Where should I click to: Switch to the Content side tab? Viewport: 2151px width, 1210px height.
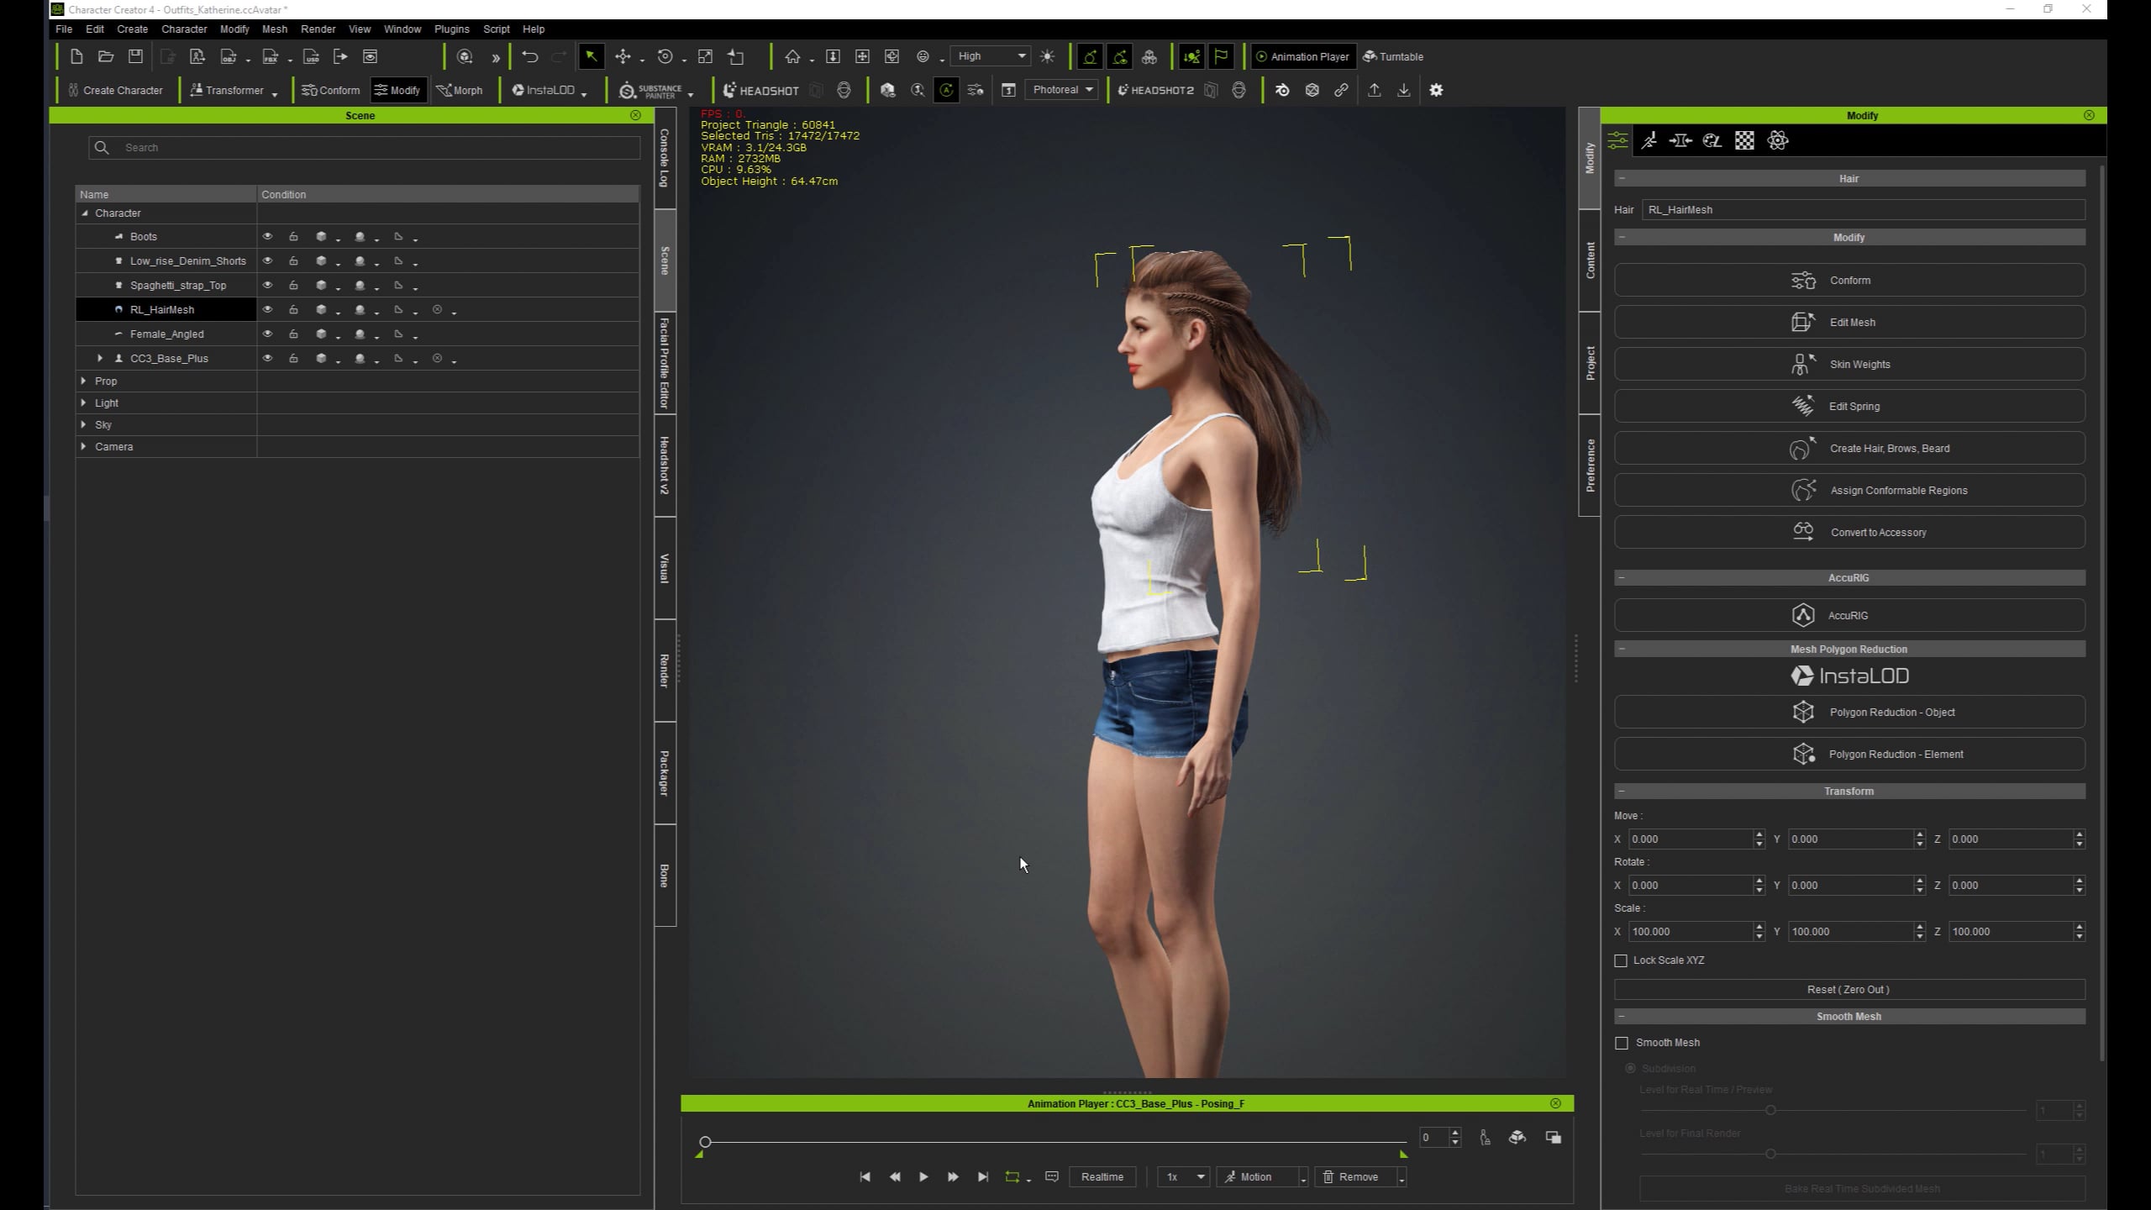coord(1589,260)
